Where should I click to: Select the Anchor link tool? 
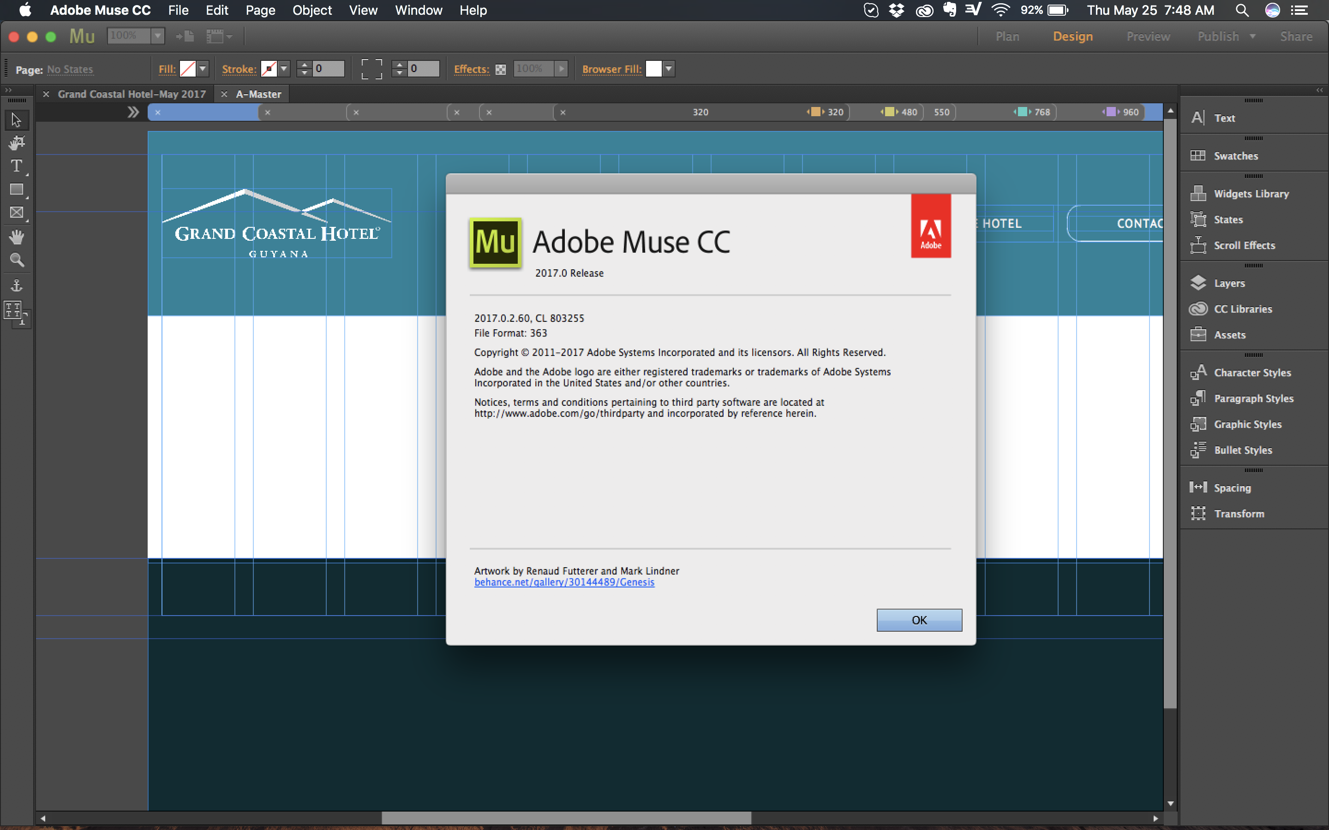click(x=17, y=285)
